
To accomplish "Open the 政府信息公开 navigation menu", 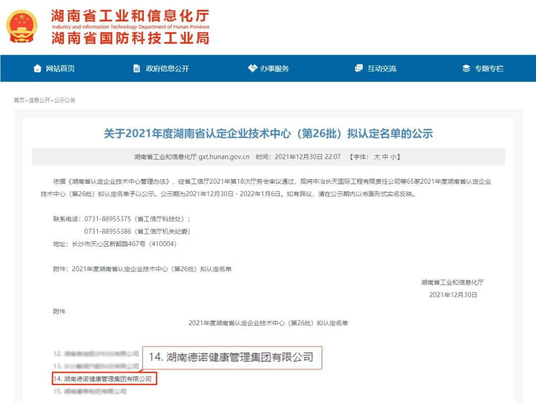I will tap(163, 68).
